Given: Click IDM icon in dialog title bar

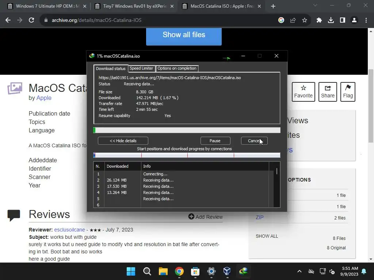Looking at the screenshot, I should pos(92,56).
